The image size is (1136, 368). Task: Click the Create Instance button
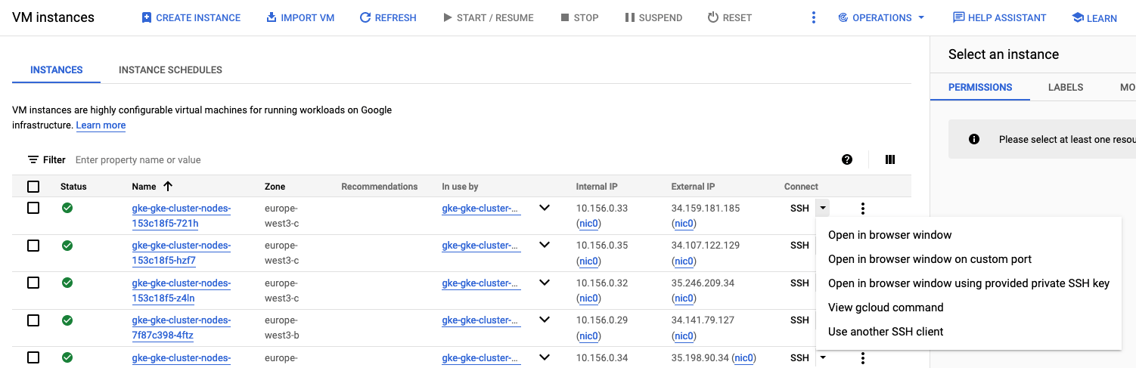pos(191,17)
